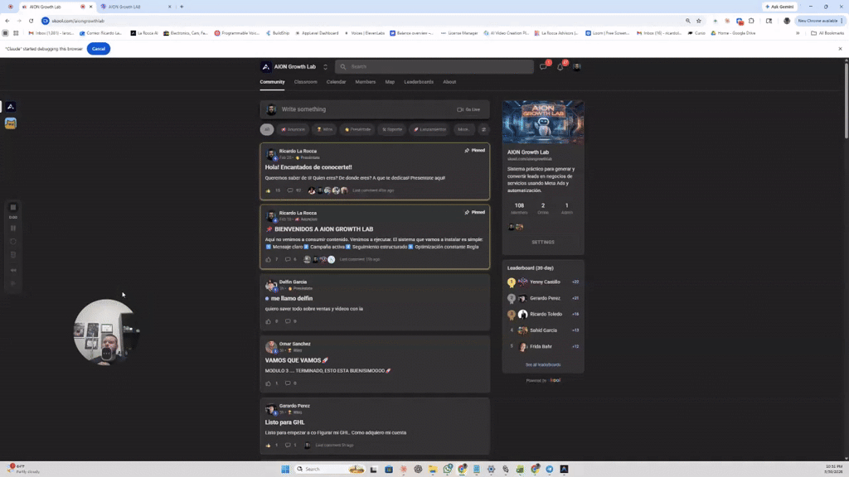Switch to the Leaderboards tab
The image size is (849, 477).
click(x=419, y=82)
